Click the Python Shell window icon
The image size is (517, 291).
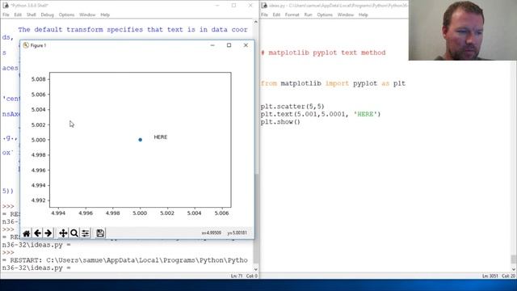click(6, 6)
